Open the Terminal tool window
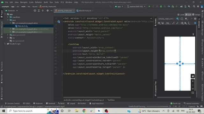Screen dimensions: 204x114 [50, 104]
